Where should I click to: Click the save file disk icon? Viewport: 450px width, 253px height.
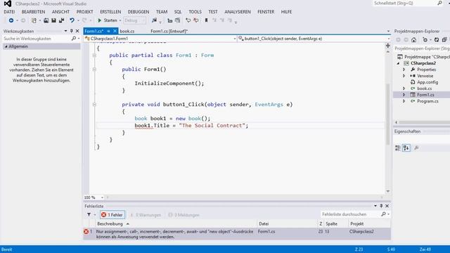[53, 20]
